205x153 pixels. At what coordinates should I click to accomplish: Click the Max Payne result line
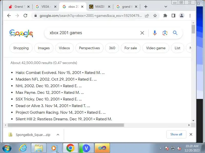point(50,93)
